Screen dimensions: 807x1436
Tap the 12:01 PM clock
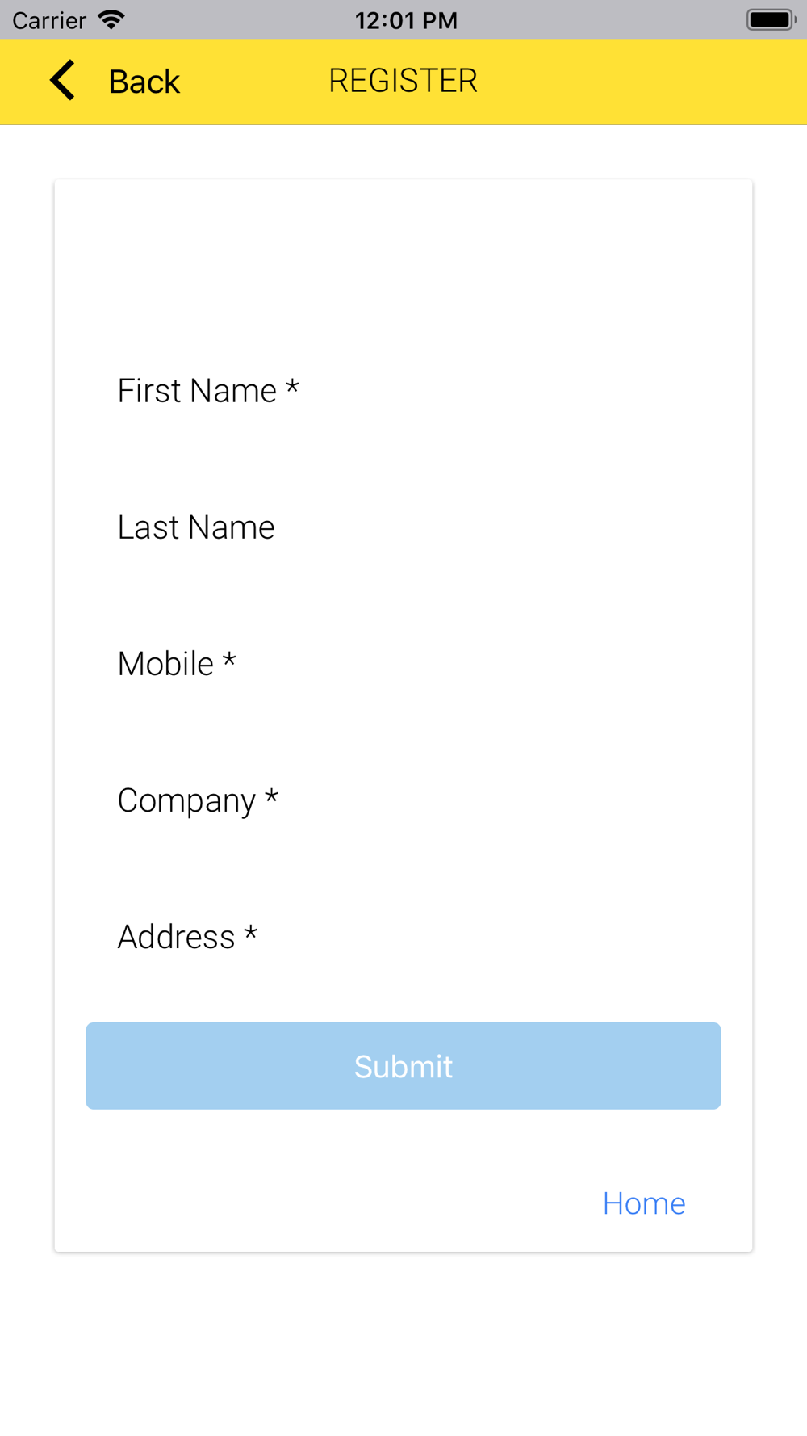pyautogui.click(x=406, y=20)
